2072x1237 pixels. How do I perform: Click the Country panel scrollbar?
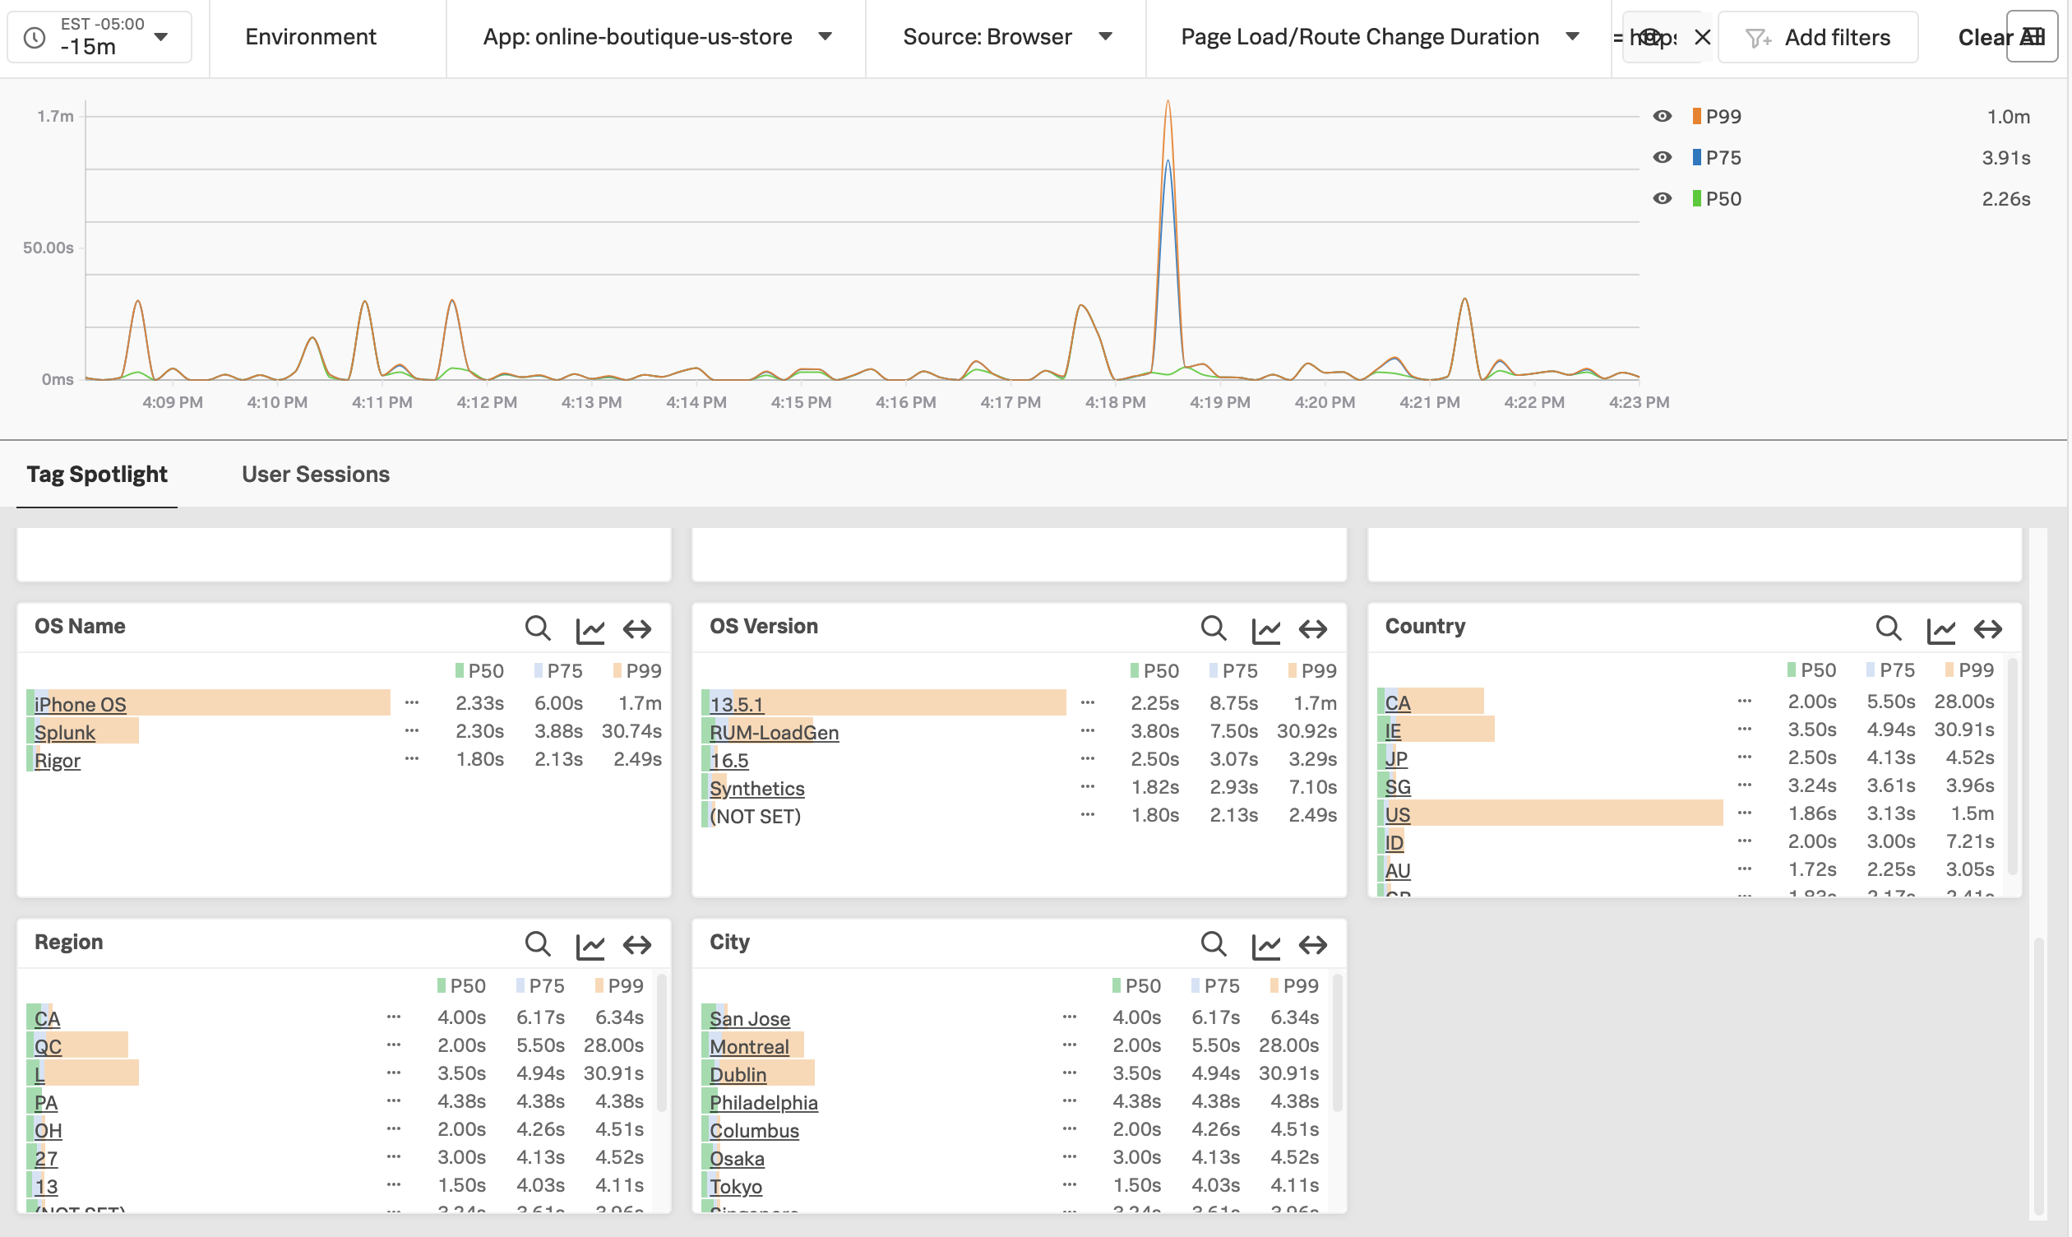pos(2012,767)
